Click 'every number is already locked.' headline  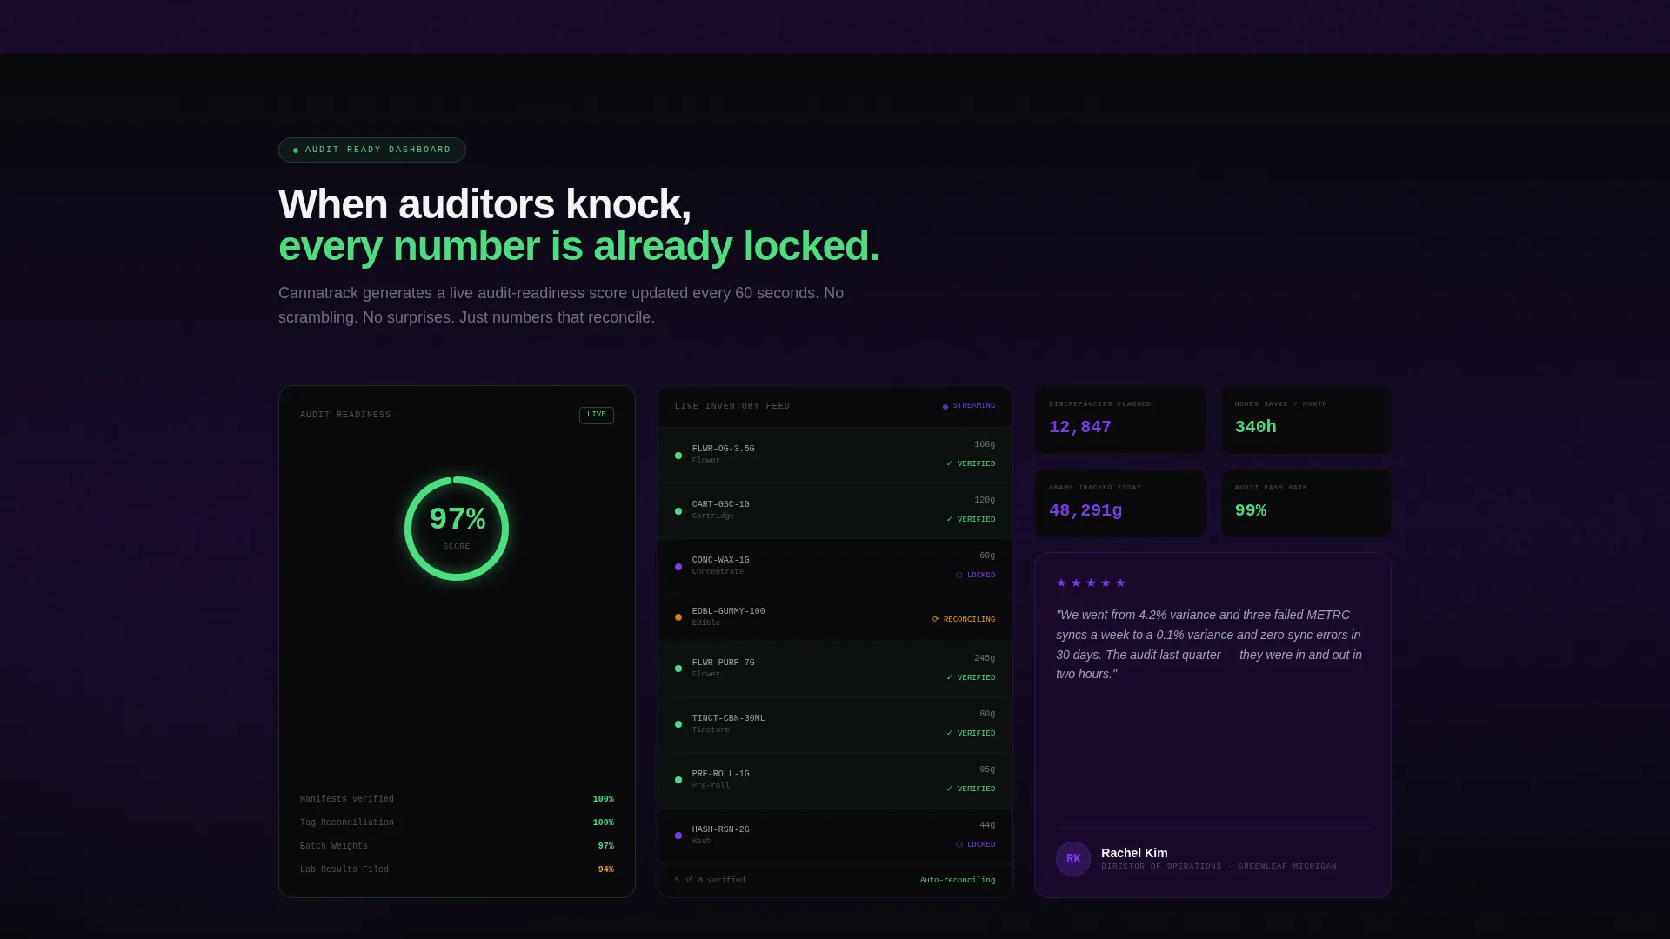click(578, 247)
